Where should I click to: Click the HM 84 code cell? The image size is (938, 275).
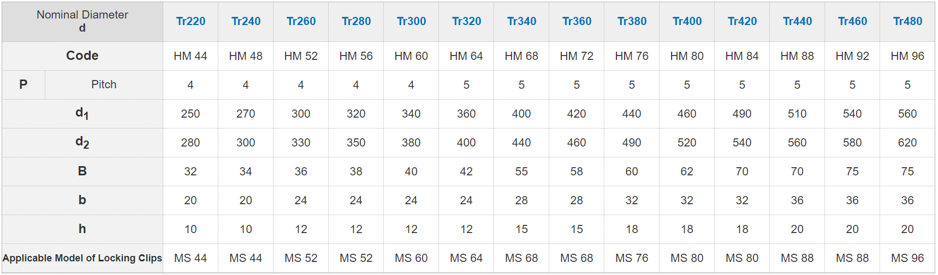742,56
